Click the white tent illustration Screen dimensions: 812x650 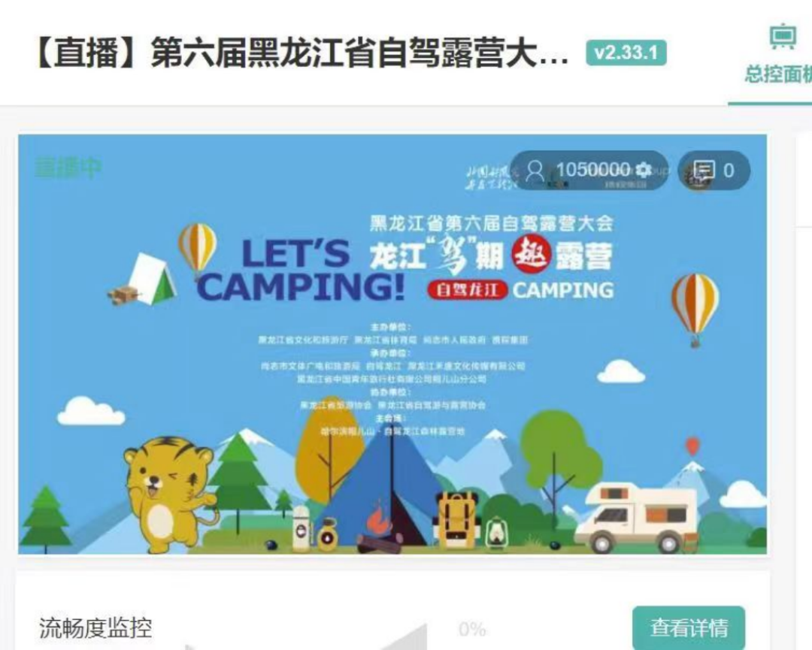(x=150, y=280)
